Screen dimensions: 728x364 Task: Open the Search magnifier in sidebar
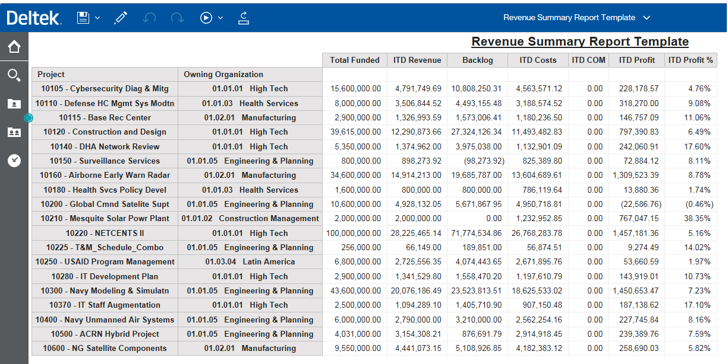point(14,75)
